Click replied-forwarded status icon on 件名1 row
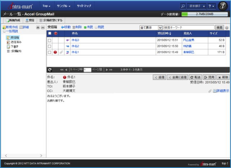 click(67, 52)
